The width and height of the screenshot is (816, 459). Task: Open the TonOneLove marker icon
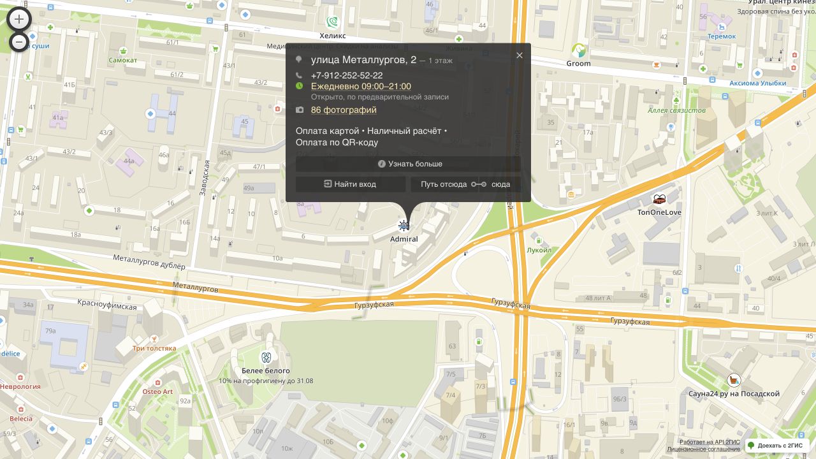tap(659, 200)
